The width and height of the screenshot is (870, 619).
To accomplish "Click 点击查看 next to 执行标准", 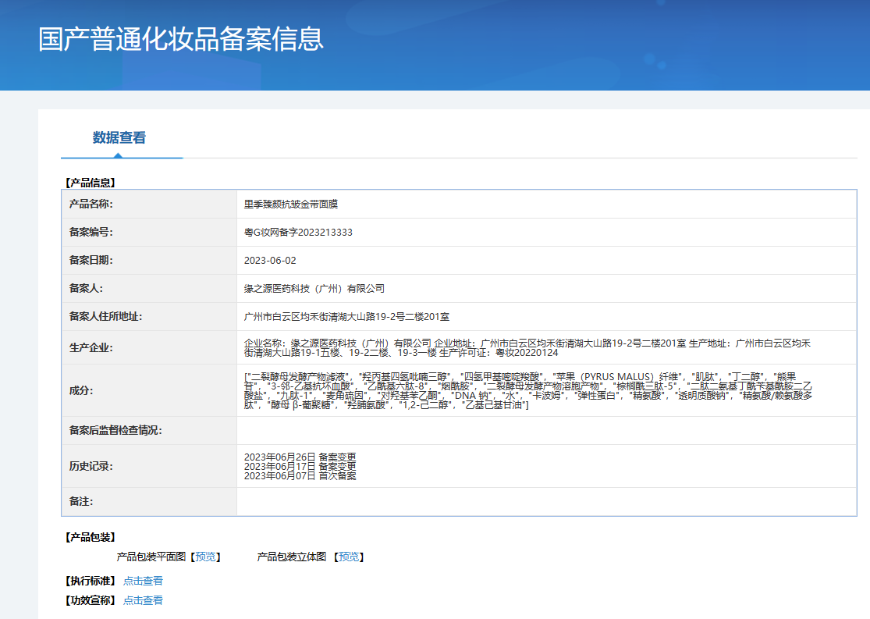I will click(143, 581).
